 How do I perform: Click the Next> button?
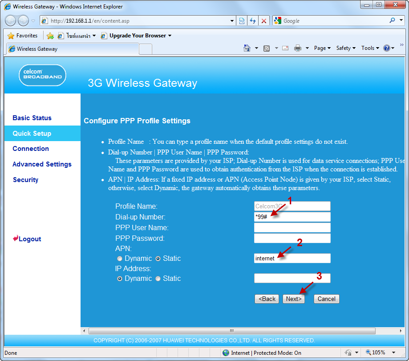(293, 299)
